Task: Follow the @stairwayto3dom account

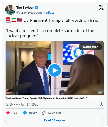Action: [49, 12]
